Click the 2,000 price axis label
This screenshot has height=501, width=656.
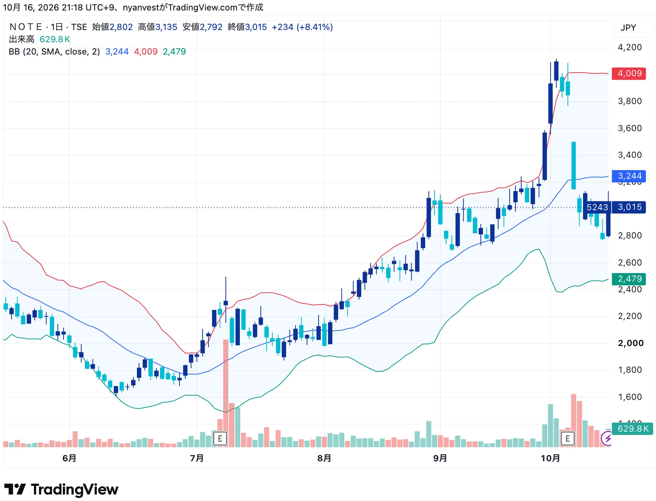tap(631, 343)
